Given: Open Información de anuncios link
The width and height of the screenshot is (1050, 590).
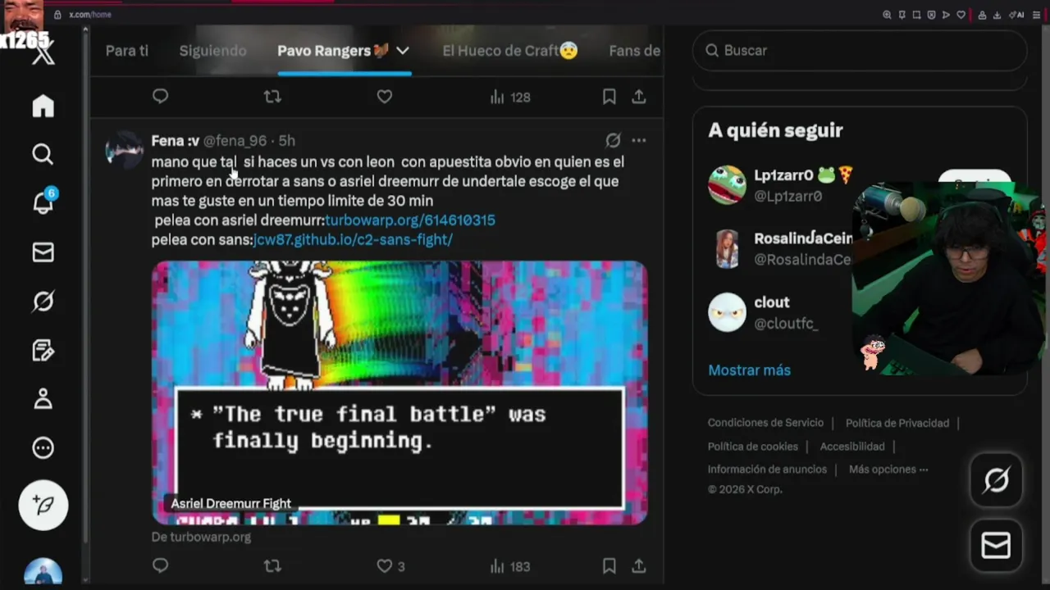Looking at the screenshot, I should [x=767, y=470].
